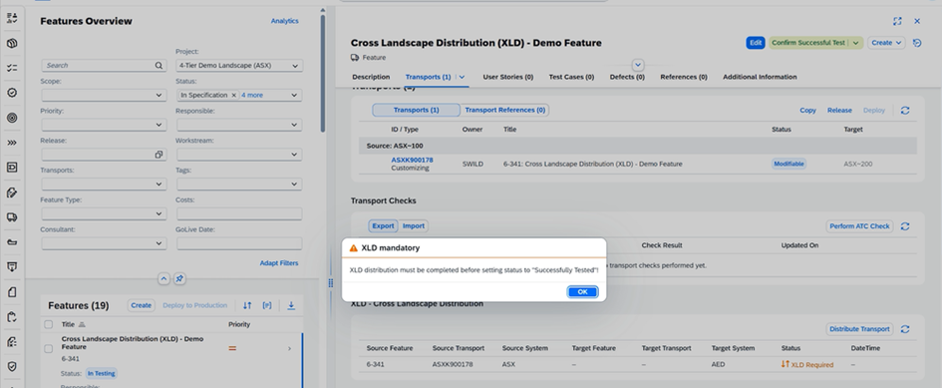The image size is (942, 388).
Task: Click the Adapt Filters link
Action: tap(279, 263)
